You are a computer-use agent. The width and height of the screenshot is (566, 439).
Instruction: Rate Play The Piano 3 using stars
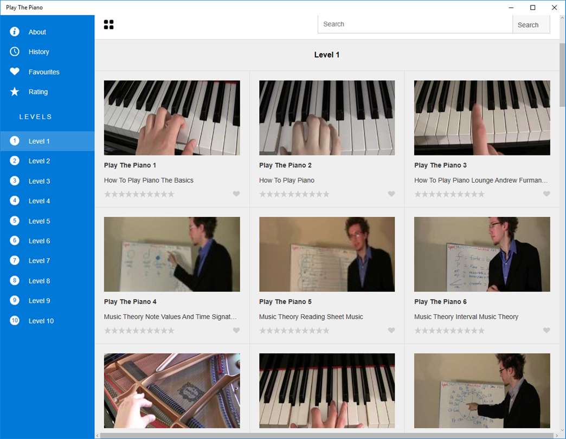[449, 194]
